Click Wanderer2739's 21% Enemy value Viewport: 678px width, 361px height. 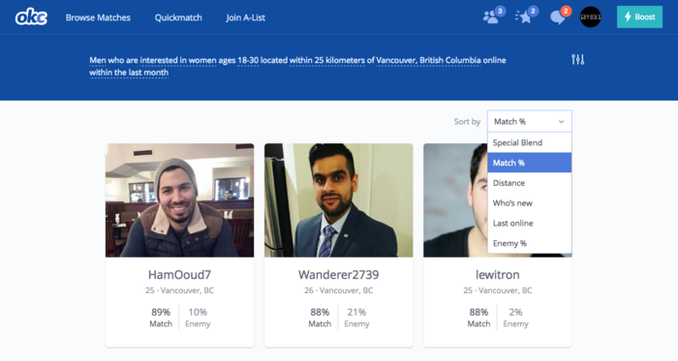coord(356,313)
